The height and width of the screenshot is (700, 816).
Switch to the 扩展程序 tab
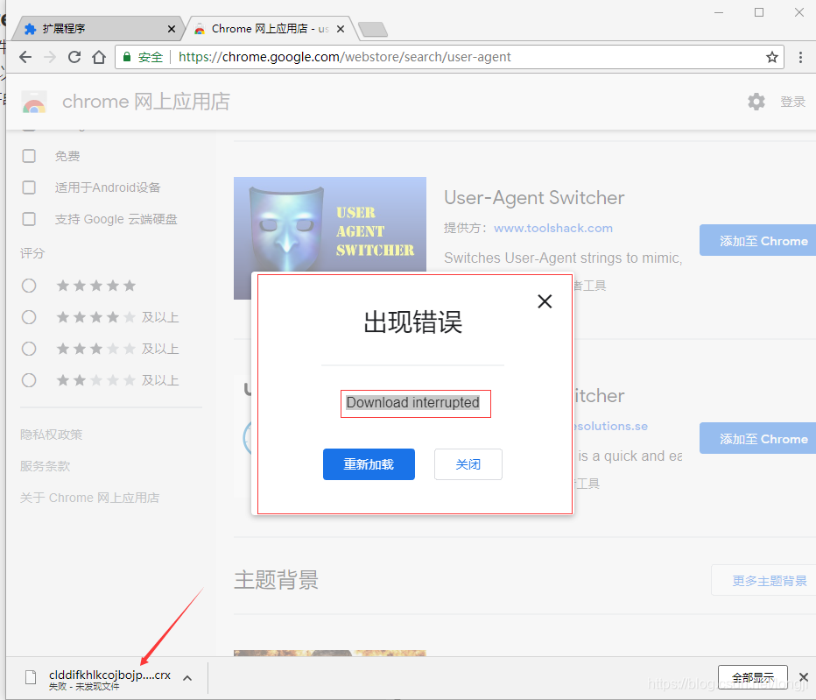(x=98, y=29)
